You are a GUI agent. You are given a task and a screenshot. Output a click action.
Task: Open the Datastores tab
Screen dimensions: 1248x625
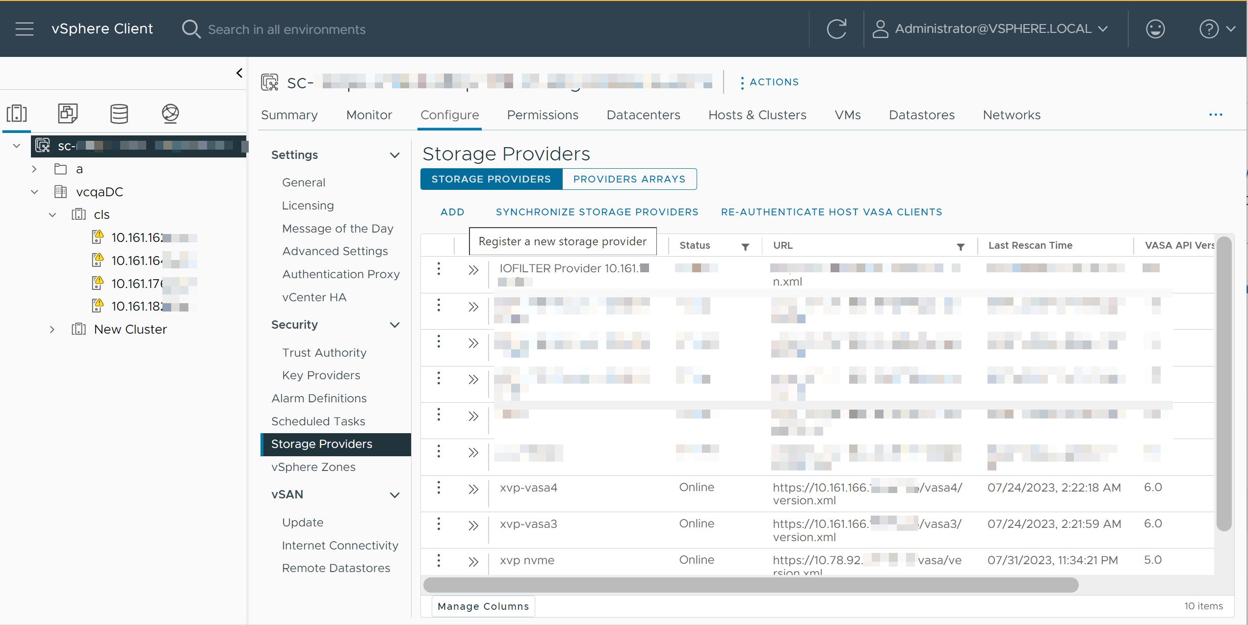[922, 115]
